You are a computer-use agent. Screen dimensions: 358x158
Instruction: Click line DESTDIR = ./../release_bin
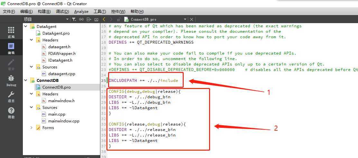[142, 130]
